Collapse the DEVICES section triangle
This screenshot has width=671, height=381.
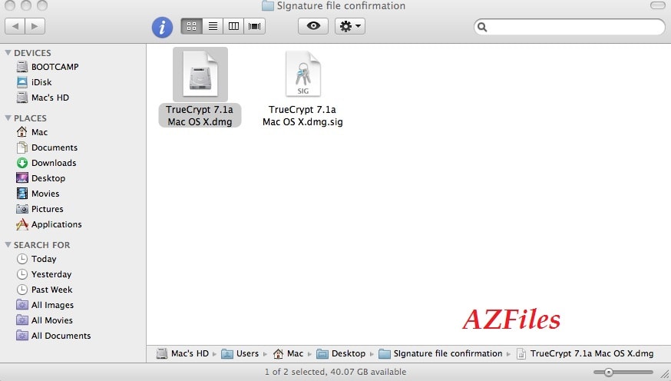tap(8, 53)
